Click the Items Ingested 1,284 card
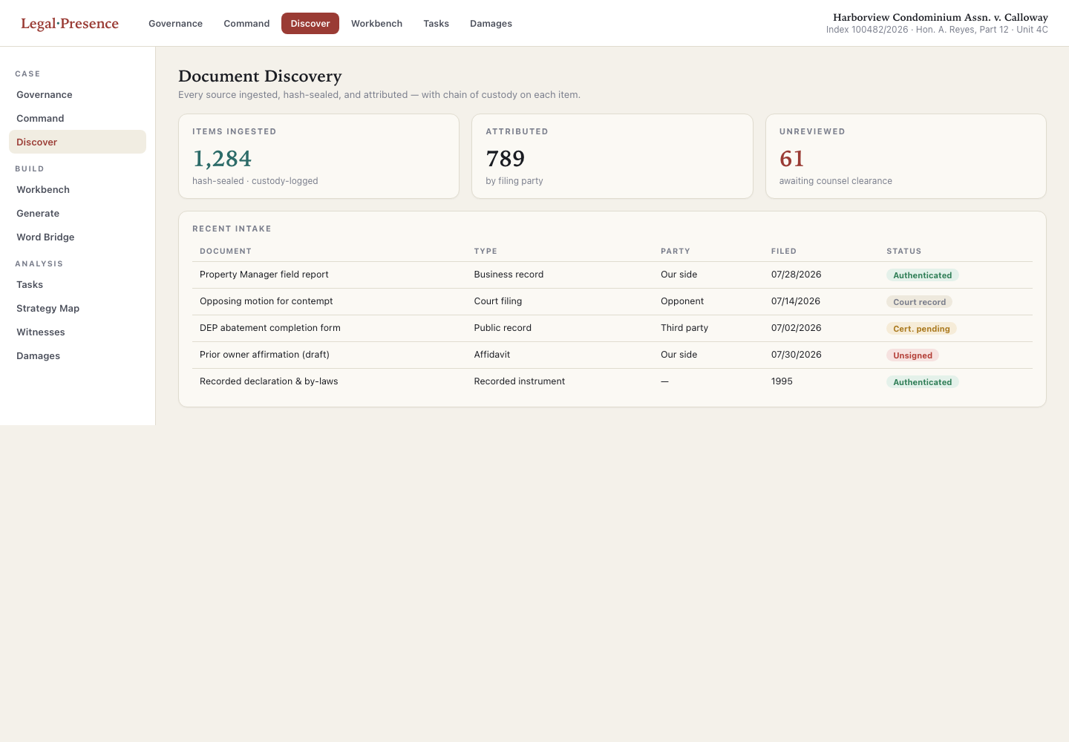Viewport: 1069px width, 742px height. (318, 156)
